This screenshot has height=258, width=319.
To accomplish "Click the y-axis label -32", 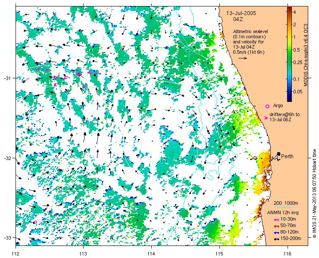I will [7, 158].
